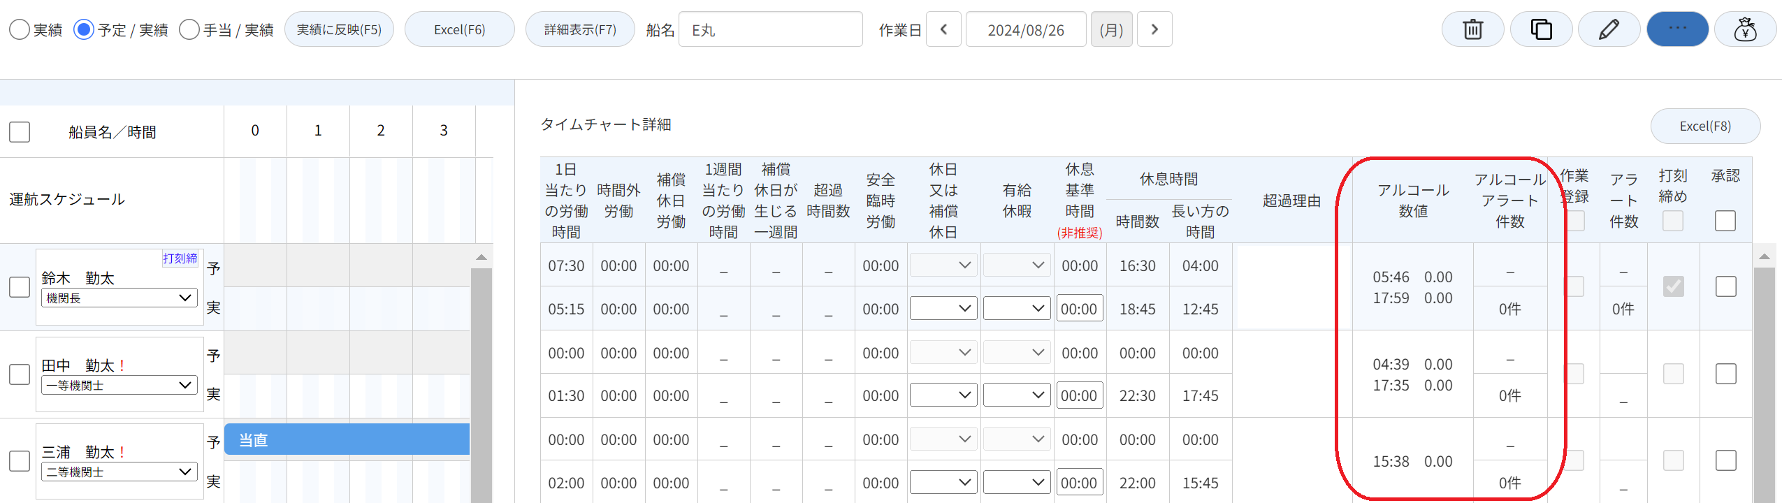Click the detail table vertical scrollbar
The image size is (1782, 503).
[1765, 384]
